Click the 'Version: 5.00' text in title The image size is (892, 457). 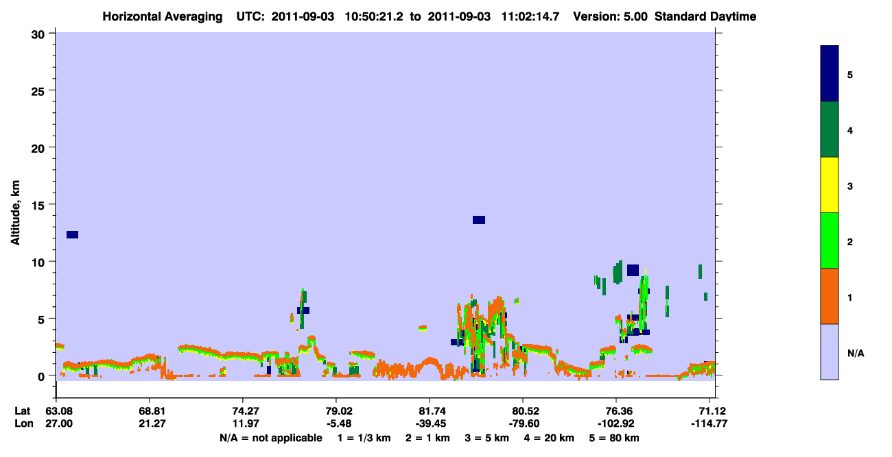point(611,16)
